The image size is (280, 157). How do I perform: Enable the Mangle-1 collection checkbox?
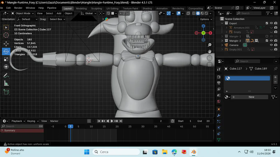click(267, 36)
